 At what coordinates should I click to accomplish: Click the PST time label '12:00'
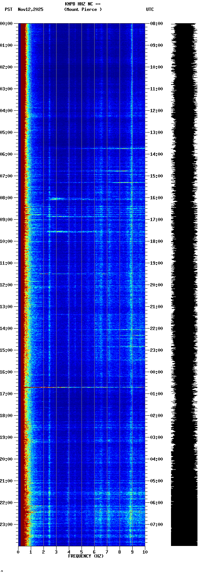[6, 285]
